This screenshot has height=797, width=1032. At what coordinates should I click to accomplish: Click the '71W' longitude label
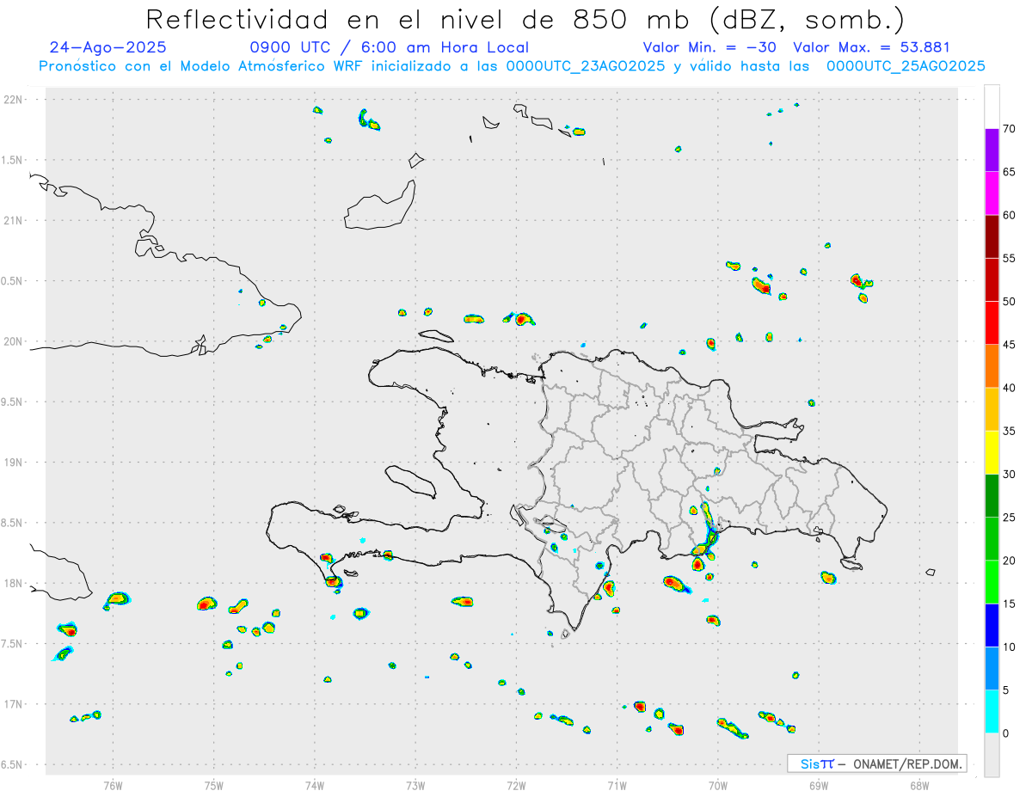tap(617, 785)
